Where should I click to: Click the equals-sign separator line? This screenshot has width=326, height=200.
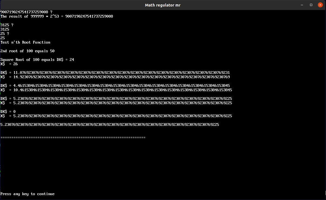click(x=73, y=137)
